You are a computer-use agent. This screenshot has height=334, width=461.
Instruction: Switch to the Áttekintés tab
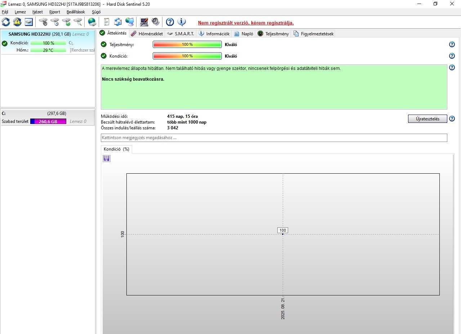click(113, 33)
